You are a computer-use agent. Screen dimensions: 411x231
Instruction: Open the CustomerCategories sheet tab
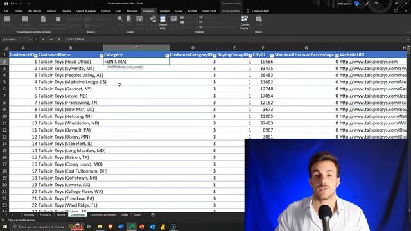[x=103, y=215]
